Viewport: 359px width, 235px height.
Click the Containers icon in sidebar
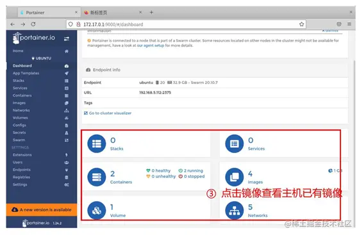67,96
